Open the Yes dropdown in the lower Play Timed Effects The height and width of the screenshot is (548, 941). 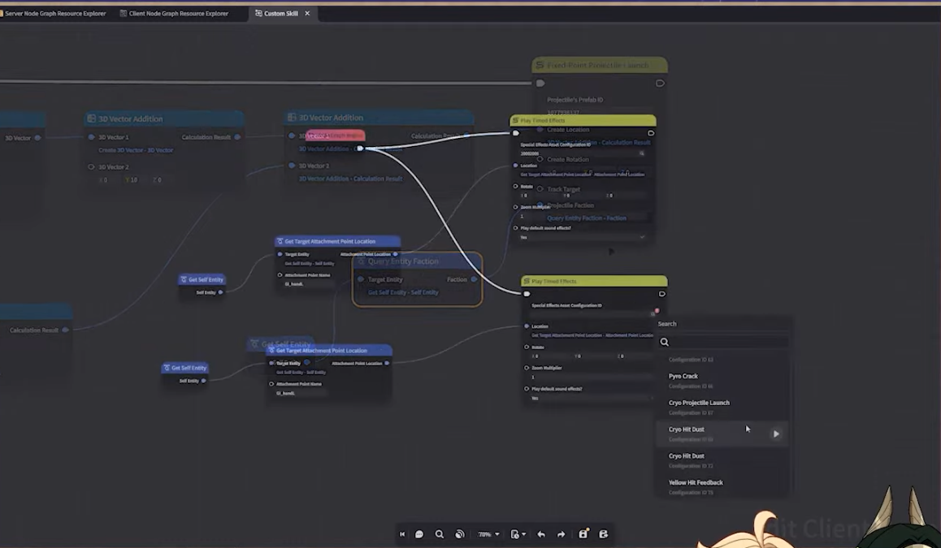click(x=592, y=398)
